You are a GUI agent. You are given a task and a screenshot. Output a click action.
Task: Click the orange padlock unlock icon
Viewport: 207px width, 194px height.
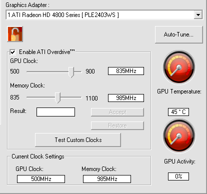(x=15, y=34)
